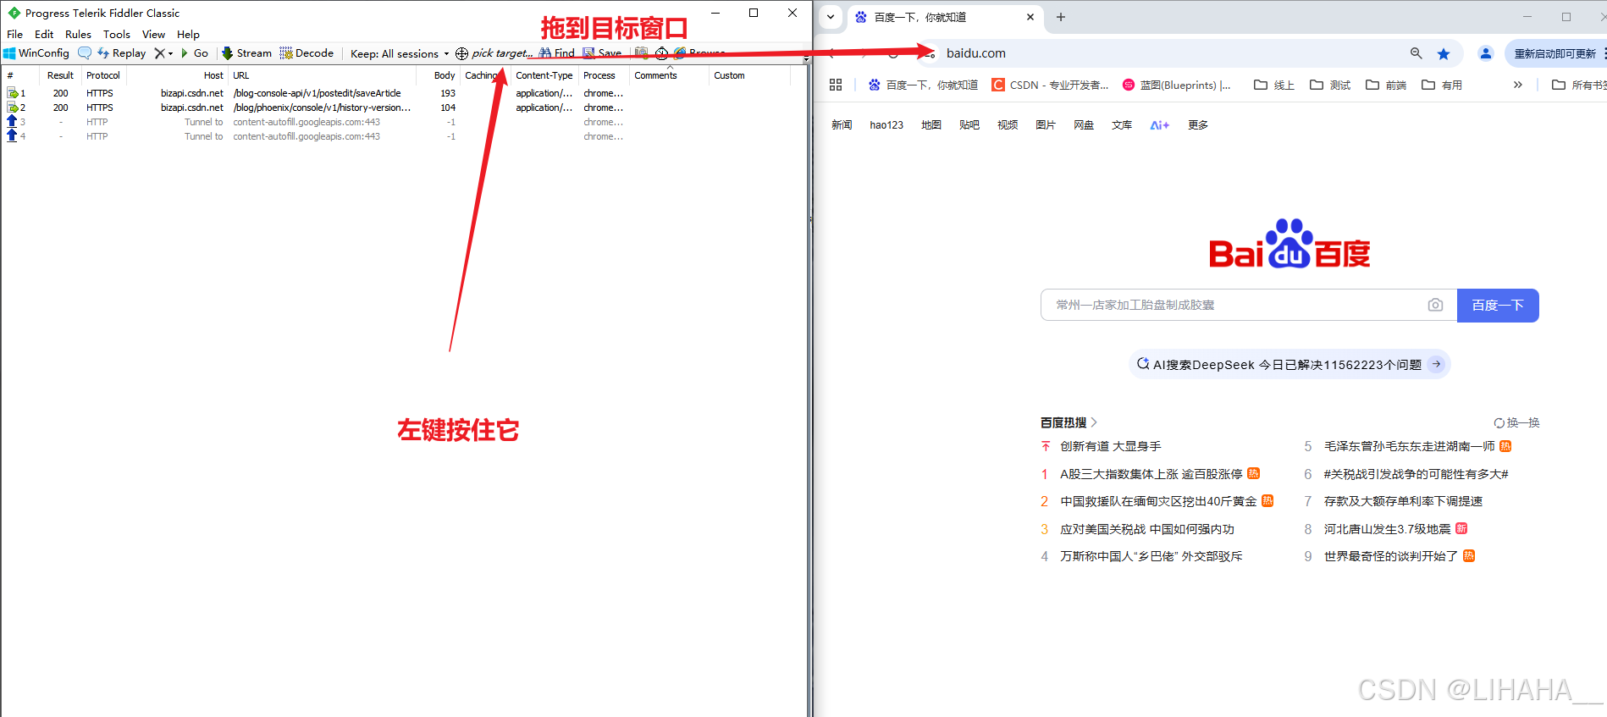Open the 有用 bookmark folder
Viewport: 1607px width, 717px height.
coord(1442,85)
